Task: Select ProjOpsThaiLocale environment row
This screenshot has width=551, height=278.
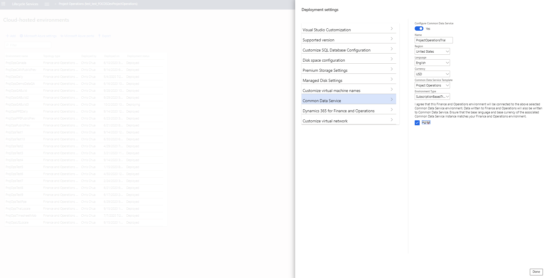Action: coord(84,209)
